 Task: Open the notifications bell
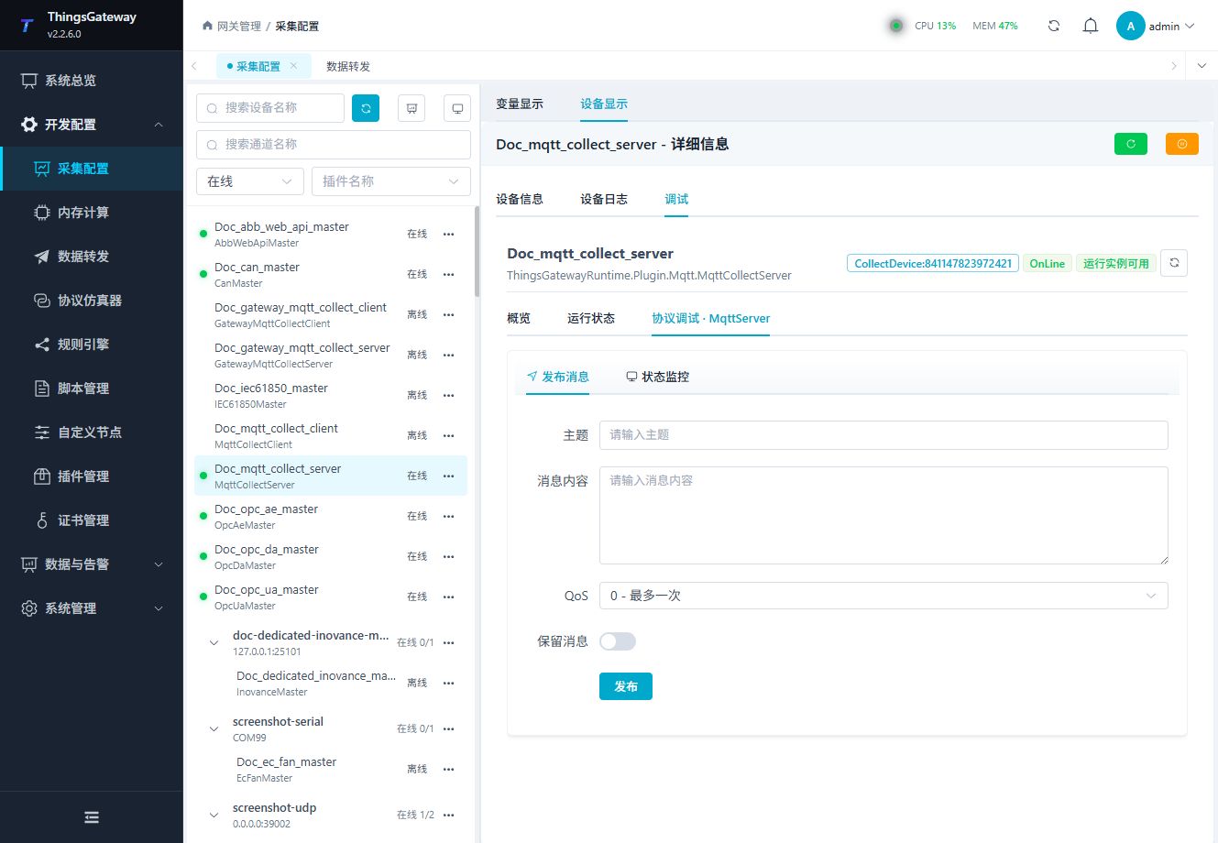(x=1091, y=26)
